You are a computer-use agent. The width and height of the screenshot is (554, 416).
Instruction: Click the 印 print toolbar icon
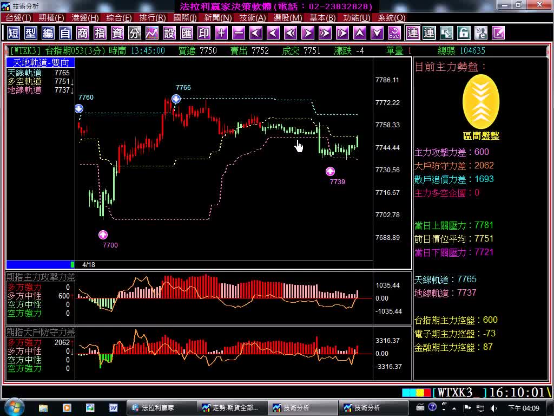click(204, 33)
